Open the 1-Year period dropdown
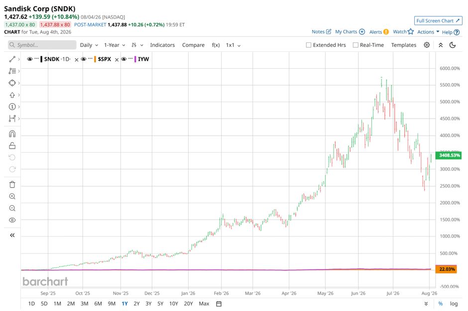 tap(115, 45)
